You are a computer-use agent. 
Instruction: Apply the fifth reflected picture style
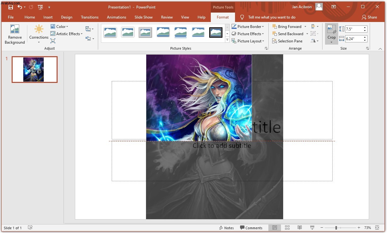coord(181,32)
